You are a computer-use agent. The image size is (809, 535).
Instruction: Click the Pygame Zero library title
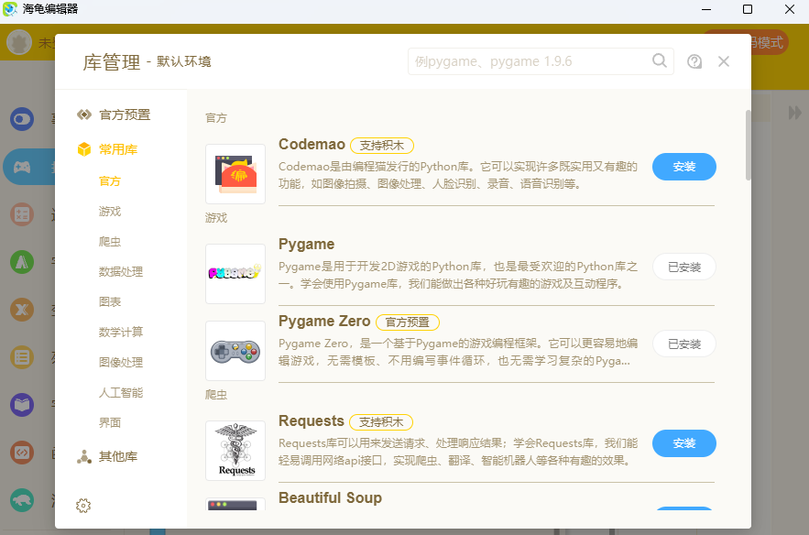click(324, 321)
